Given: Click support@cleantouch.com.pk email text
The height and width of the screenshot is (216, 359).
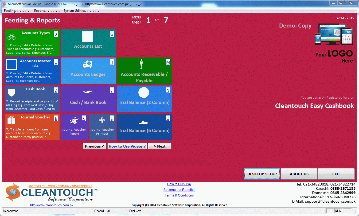Looking at the screenshot, I should (x=330, y=201).
